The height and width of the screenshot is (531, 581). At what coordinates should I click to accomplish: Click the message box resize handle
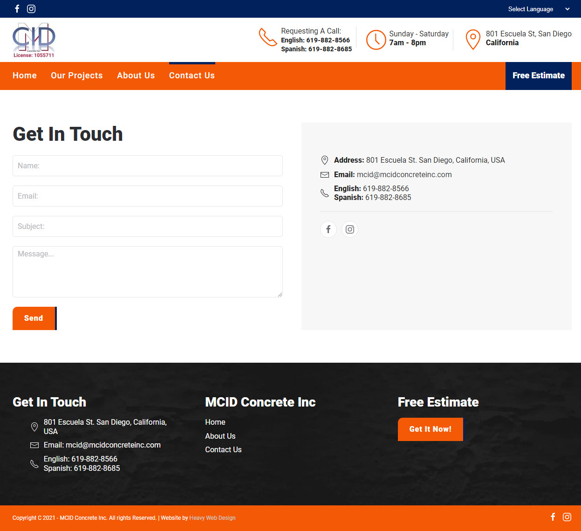tap(280, 294)
